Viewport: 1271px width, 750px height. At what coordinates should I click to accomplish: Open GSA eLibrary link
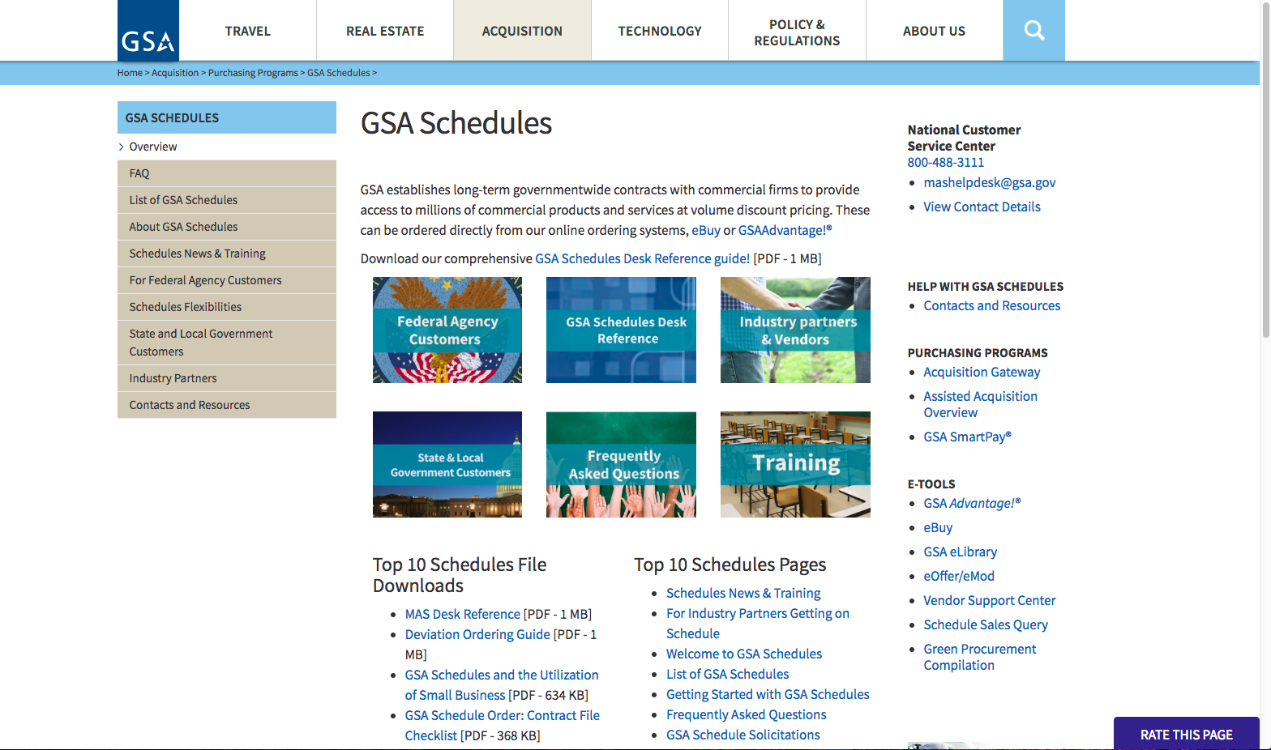tap(961, 552)
